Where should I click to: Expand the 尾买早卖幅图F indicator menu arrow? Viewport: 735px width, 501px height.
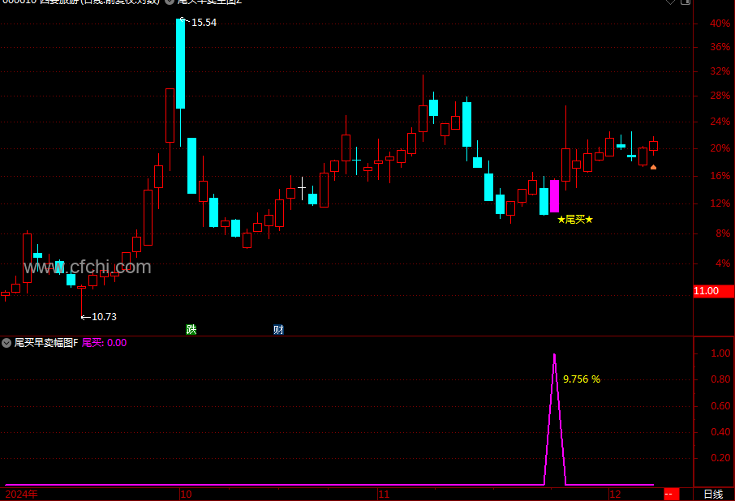tap(6, 343)
